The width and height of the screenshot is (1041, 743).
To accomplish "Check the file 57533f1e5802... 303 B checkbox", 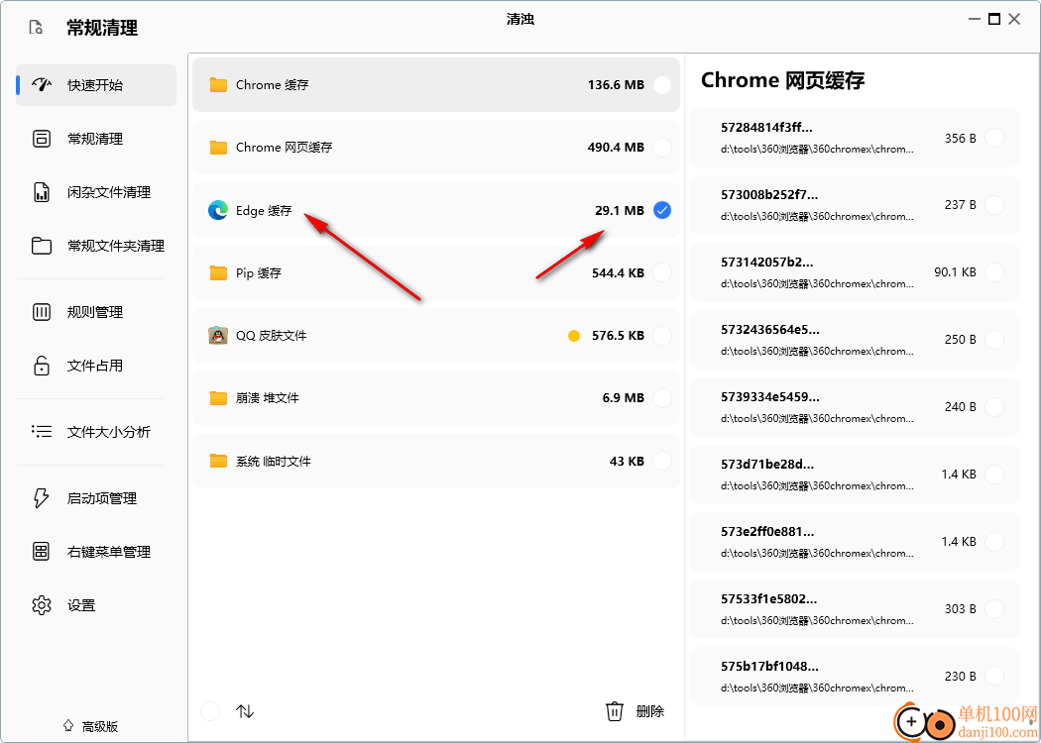I will (993, 609).
